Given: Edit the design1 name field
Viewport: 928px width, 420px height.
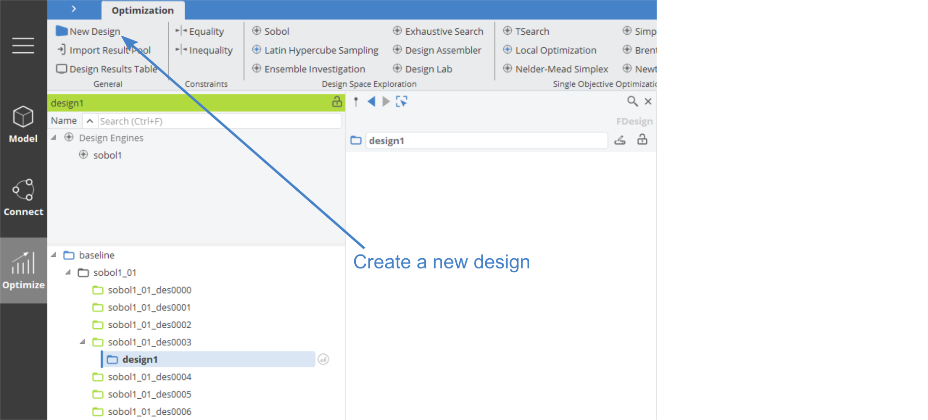Looking at the screenshot, I should [x=487, y=140].
